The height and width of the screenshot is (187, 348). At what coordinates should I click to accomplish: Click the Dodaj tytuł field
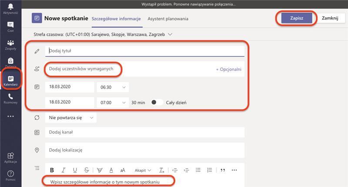coord(144,50)
